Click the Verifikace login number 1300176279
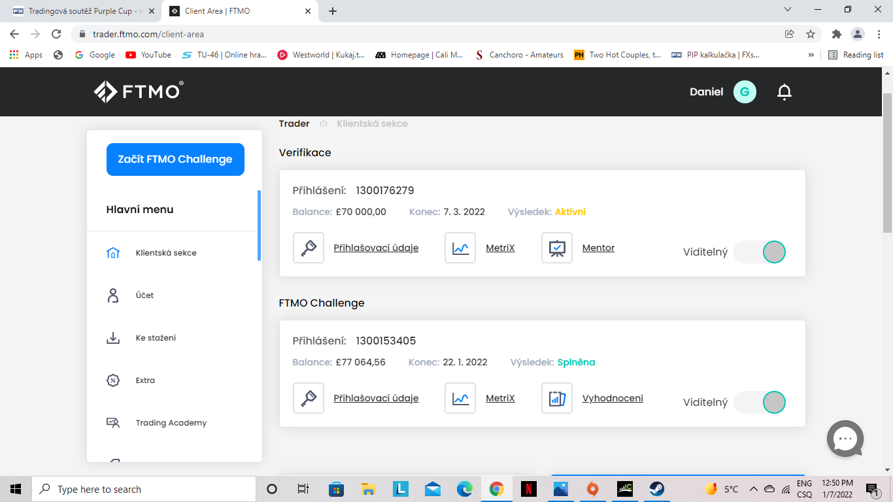The height and width of the screenshot is (502, 893). pyautogui.click(x=385, y=191)
